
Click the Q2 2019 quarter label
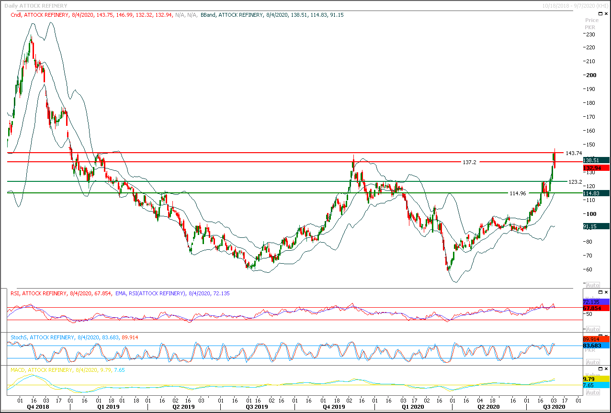click(x=184, y=407)
